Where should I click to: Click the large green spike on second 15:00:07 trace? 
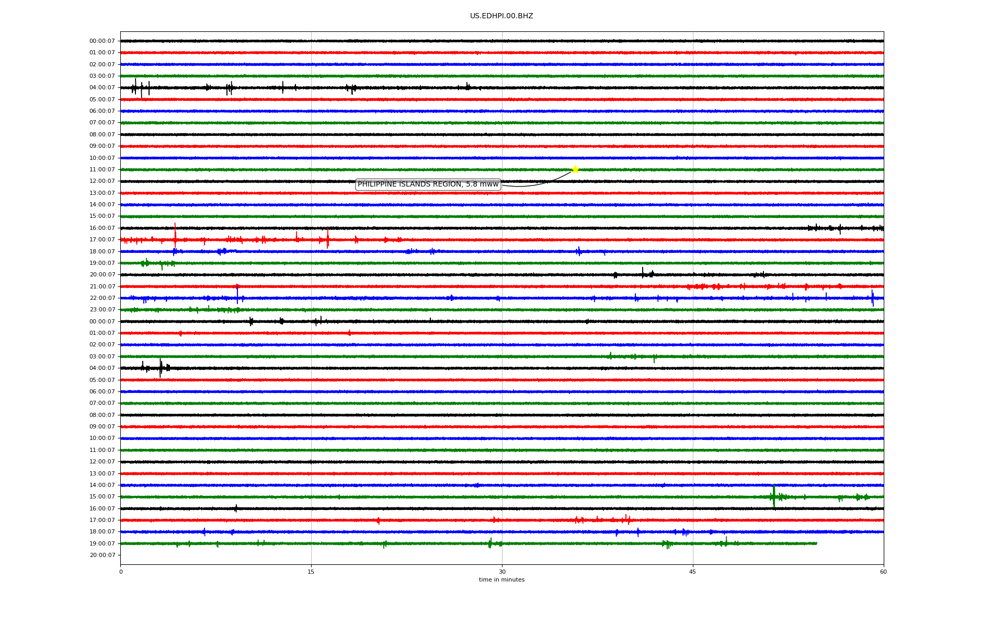tap(774, 496)
